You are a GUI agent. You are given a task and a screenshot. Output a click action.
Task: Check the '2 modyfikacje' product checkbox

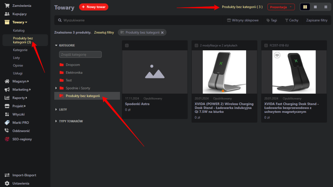coord(196,46)
